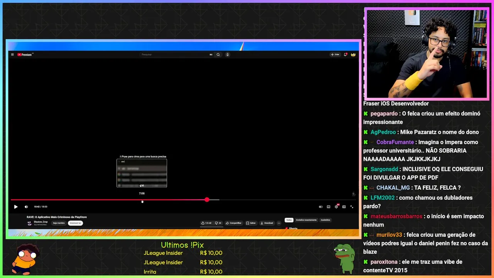The width and height of the screenshot is (494, 278).
Task: Click Compartilhar share button
Action: point(233,223)
